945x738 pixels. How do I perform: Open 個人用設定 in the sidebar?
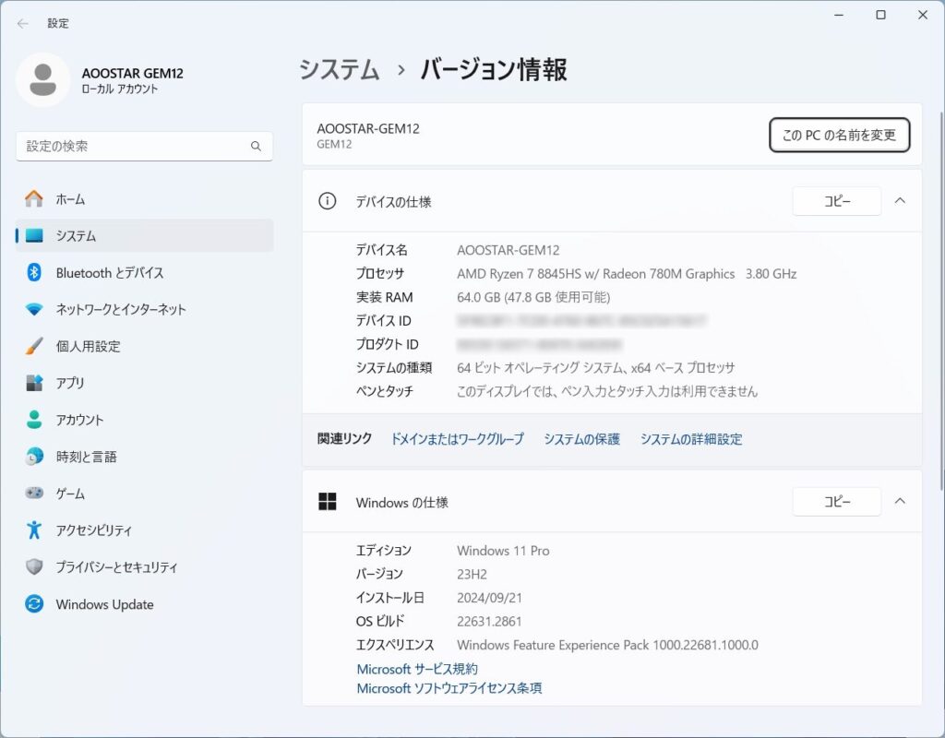[145, 347]
